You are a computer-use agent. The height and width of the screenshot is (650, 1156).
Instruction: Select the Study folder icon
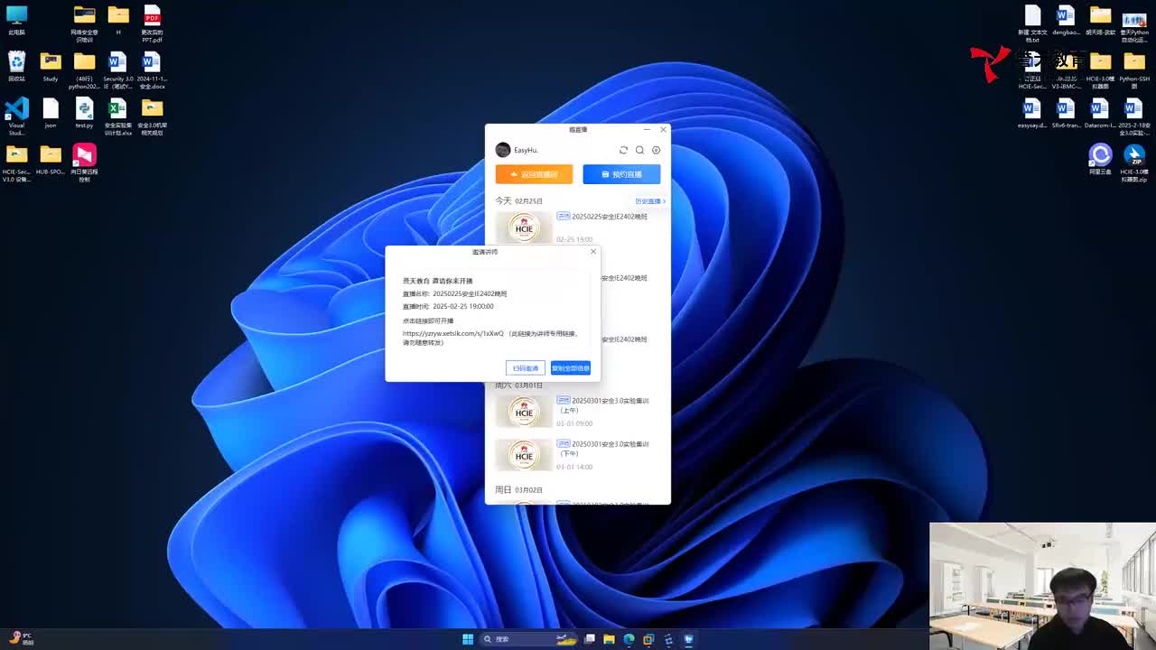pos(51,66)
